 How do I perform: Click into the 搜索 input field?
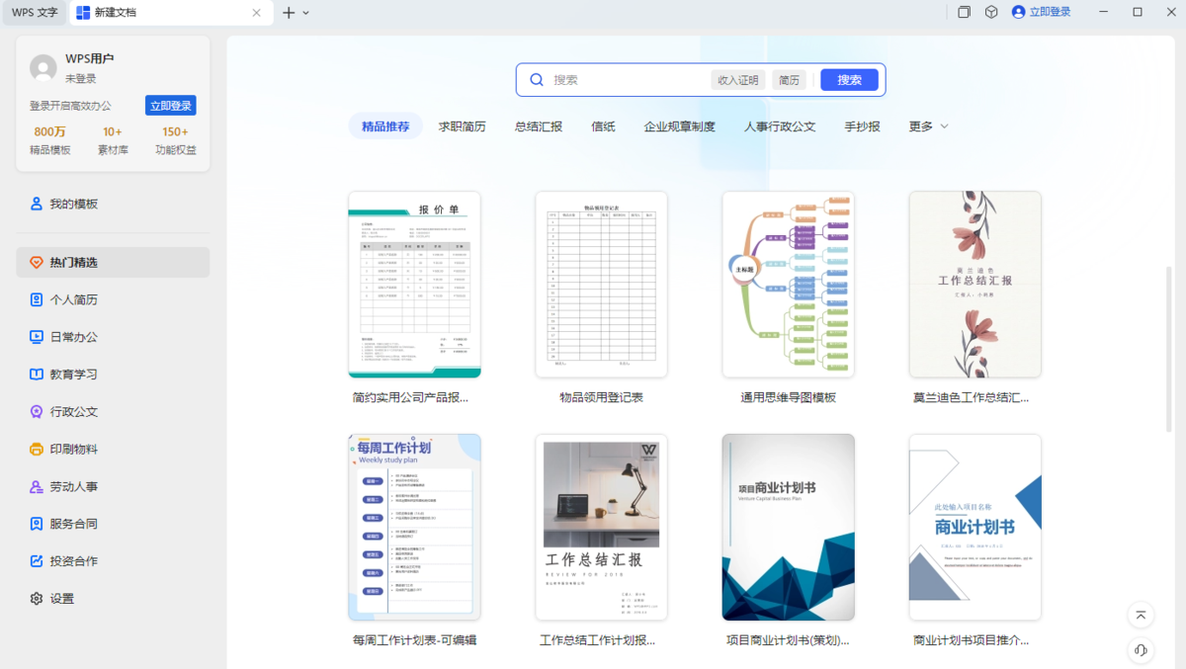pos(628,80)
